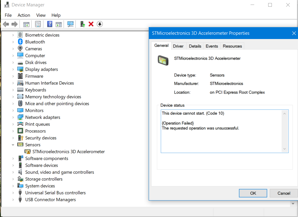The image size is (298, 217).
Task: Open the View menu
Action: pos(41,15)
